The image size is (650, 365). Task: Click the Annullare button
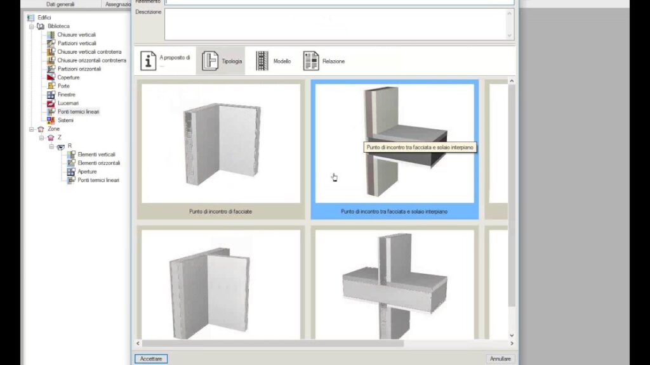tap(500, 359)
